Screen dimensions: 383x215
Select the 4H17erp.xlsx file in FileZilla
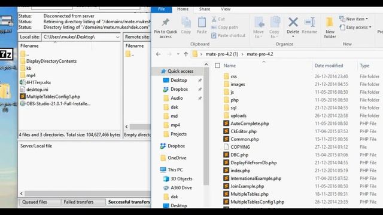pos(36,82)
